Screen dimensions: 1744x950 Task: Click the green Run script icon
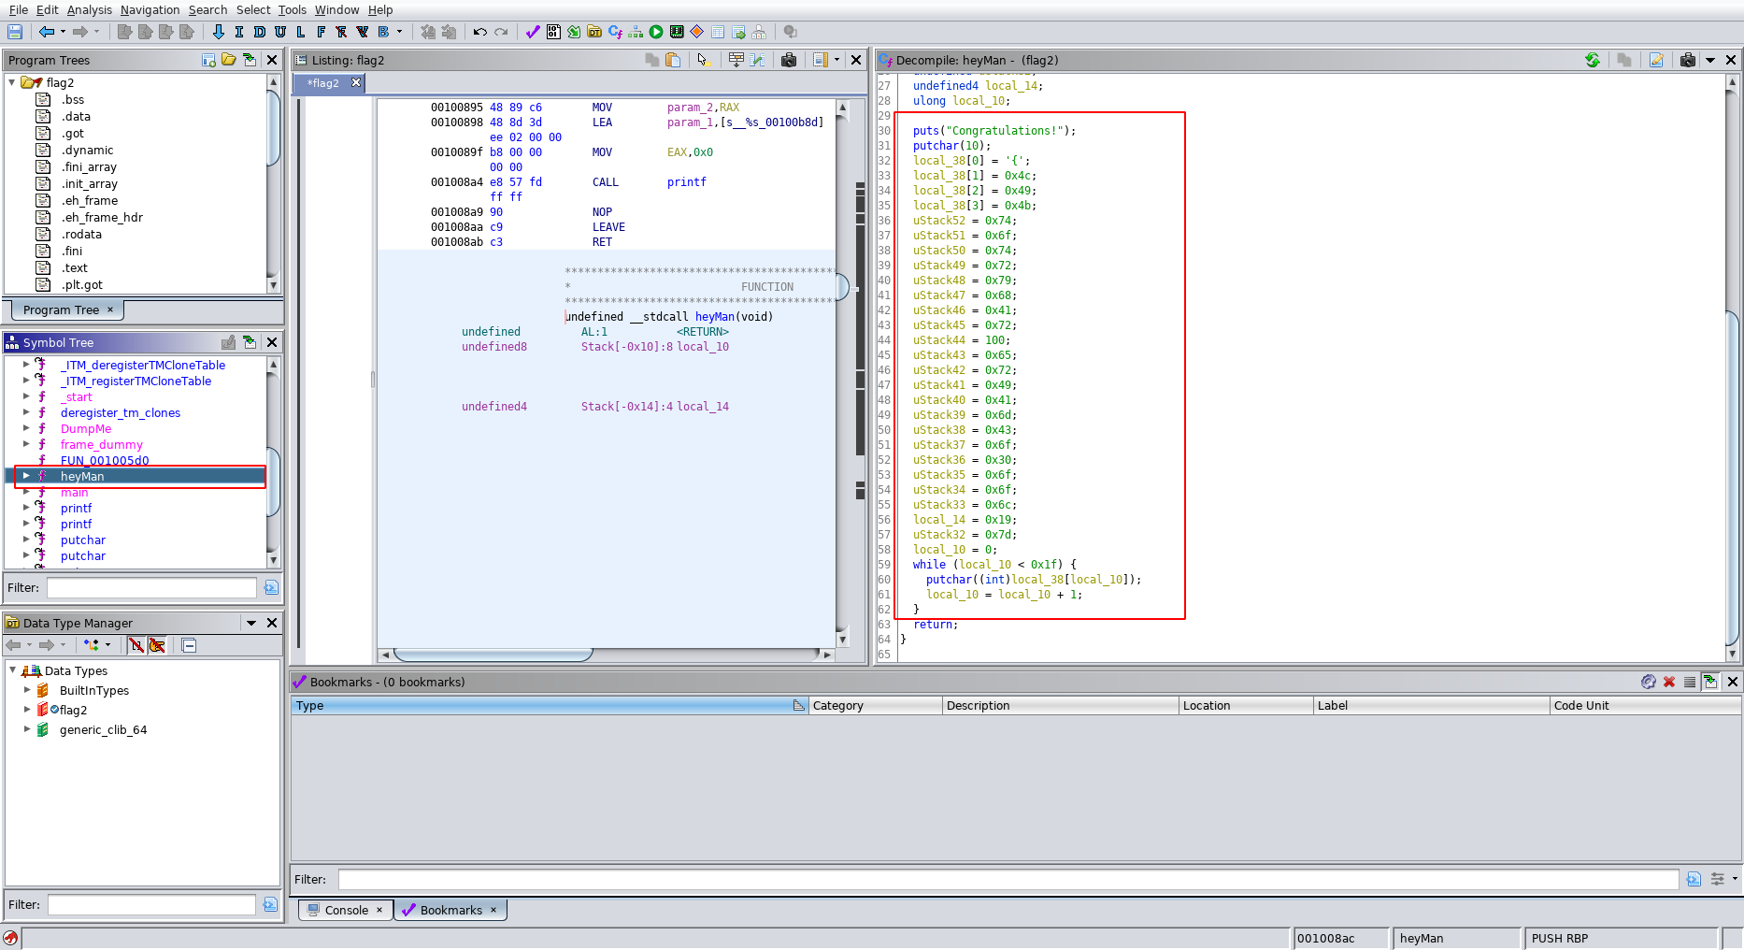point(656,32)
